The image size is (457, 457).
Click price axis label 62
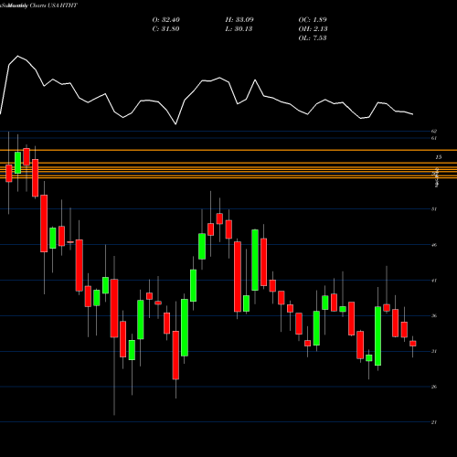click(434, 131)
